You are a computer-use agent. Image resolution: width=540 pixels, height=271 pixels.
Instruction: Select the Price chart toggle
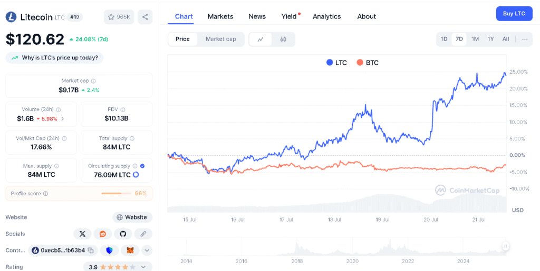[x=182, y=39]
